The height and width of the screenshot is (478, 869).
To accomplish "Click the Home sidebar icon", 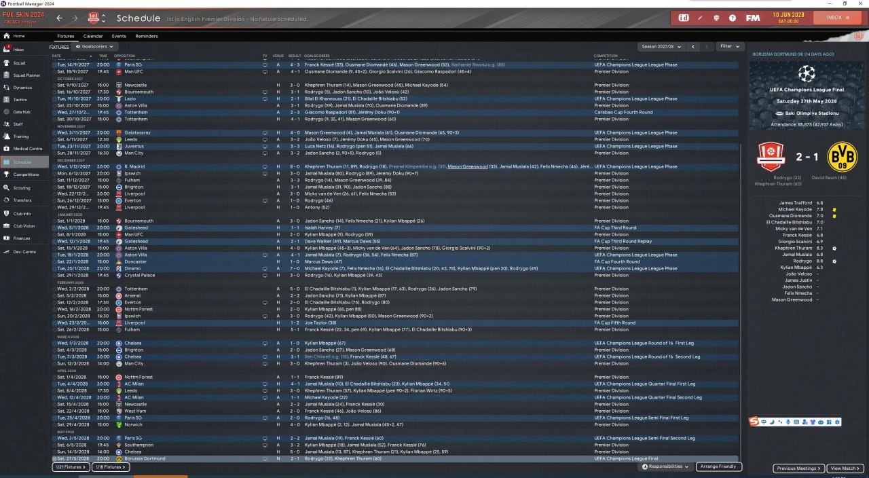I will tap(7, 36).
